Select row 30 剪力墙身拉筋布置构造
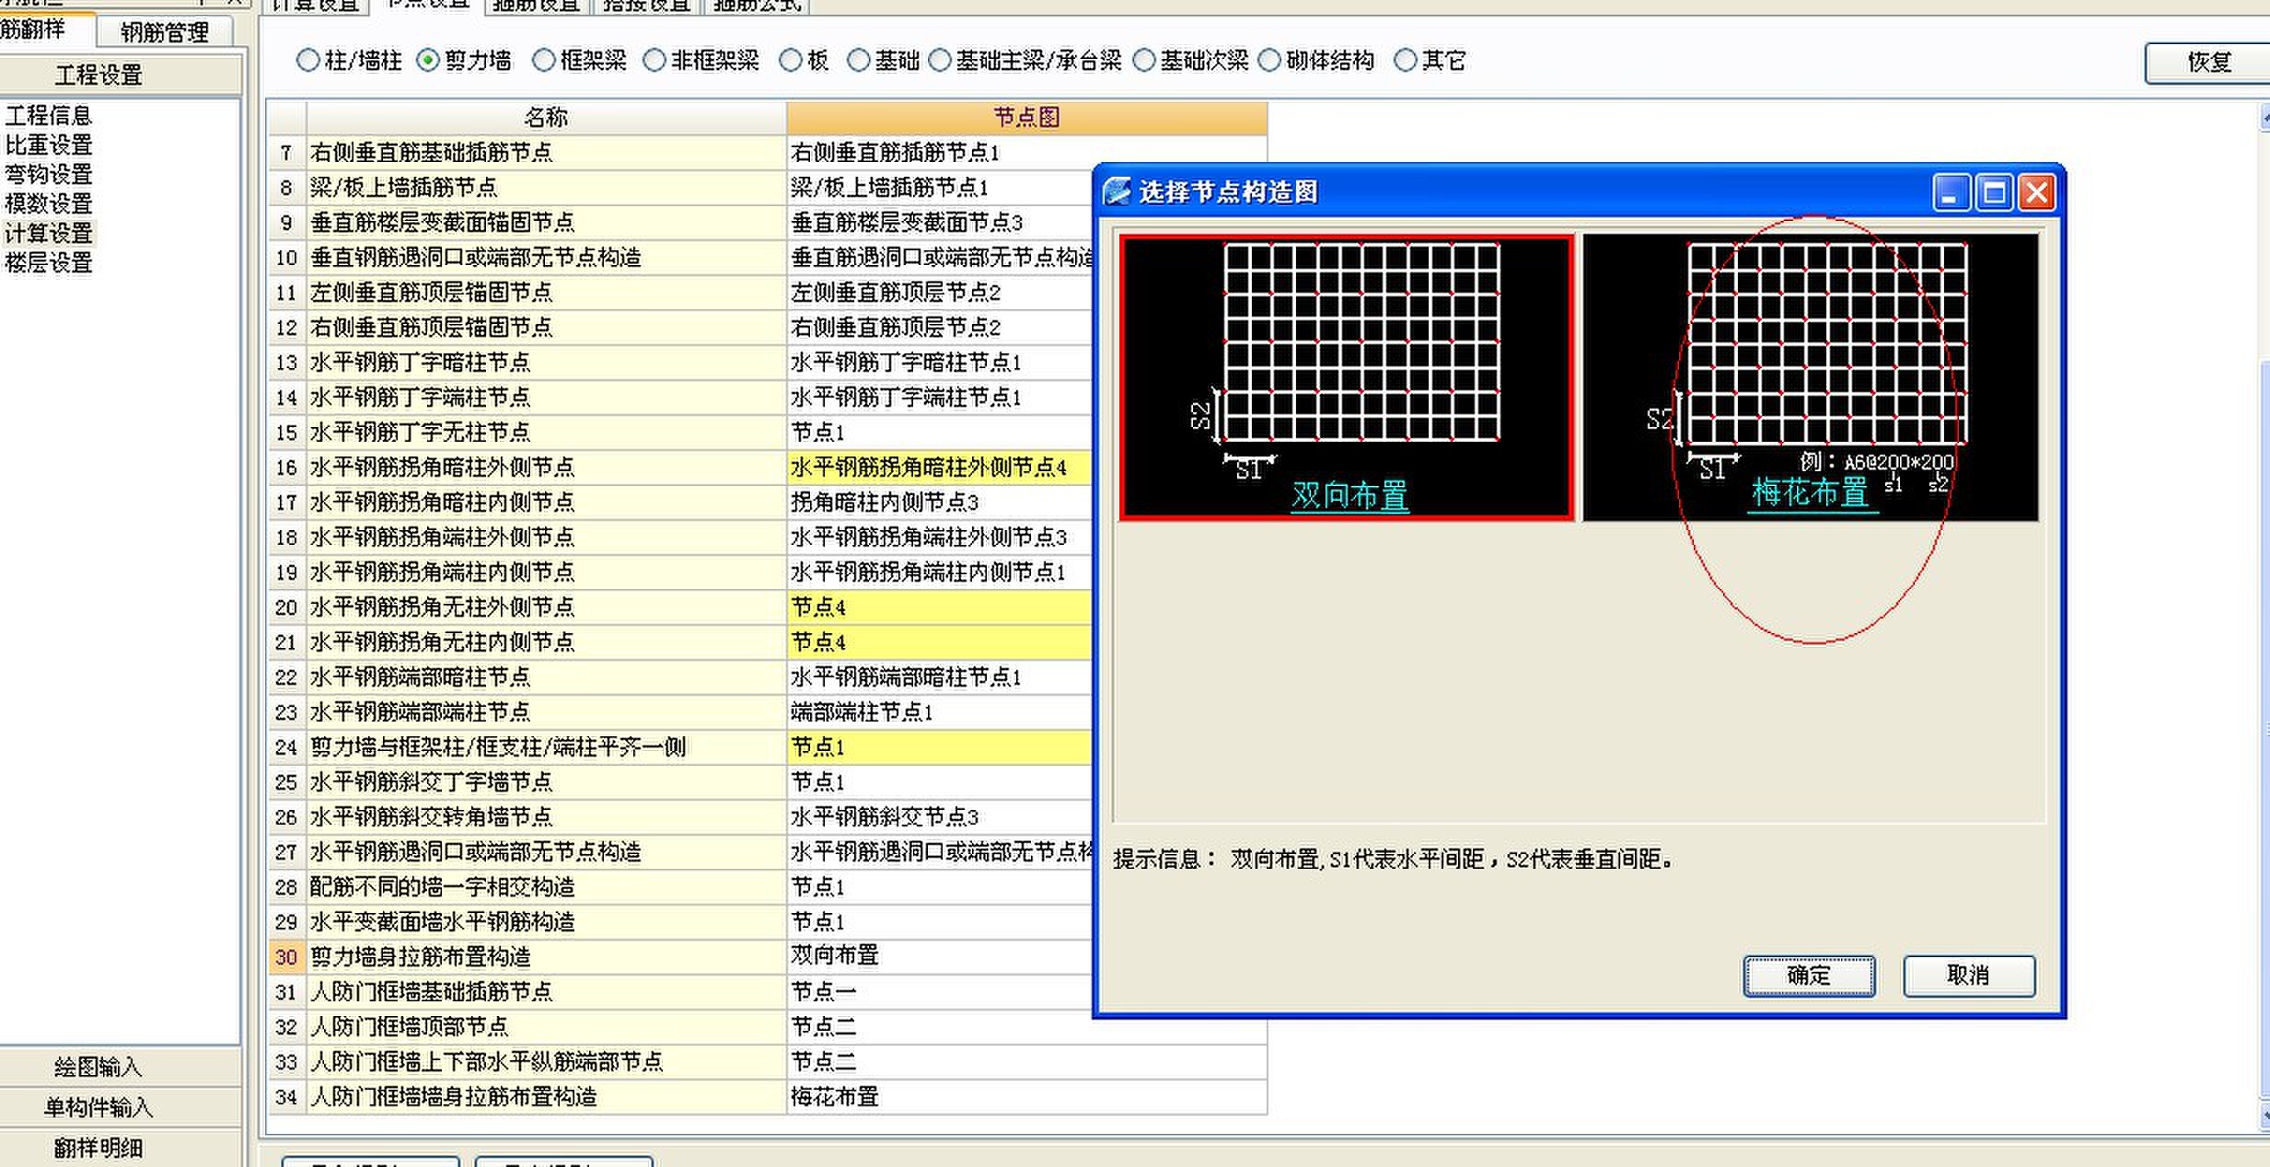Screen dimensions: 2270x1167 (546, 957)
